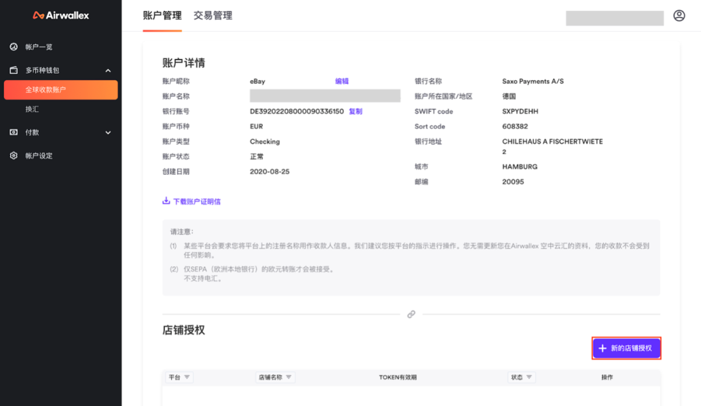The width and height of the screenshot is (701, 406).
Task: Switch to the 交易管理 tab
Action: point(213,16)
